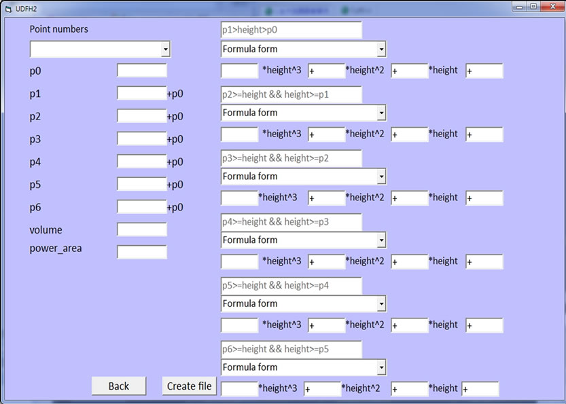566x404 pixels.
Task: Click the height^3 coefficient field in first formula row
Action: (239, 71)
